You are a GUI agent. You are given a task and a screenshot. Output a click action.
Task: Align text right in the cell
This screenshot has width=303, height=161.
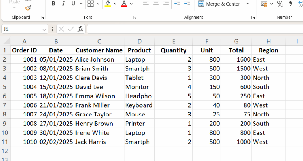(166, 4)
